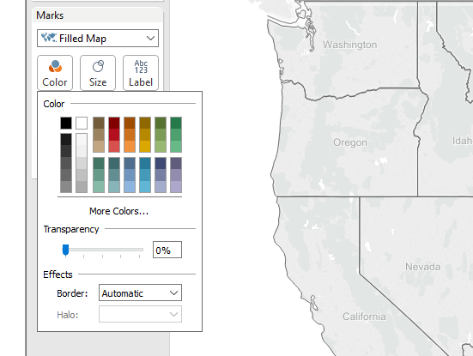Pick the light periwinkle swatch

pos(161,187)
